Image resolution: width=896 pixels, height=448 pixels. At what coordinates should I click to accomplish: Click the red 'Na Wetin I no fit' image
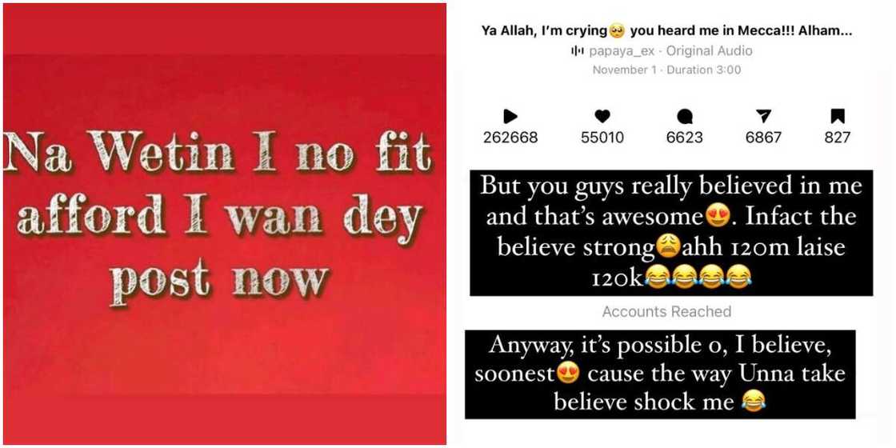(x=225, y=224)
